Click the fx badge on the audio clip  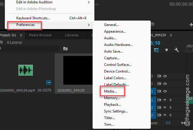point(191,99)
